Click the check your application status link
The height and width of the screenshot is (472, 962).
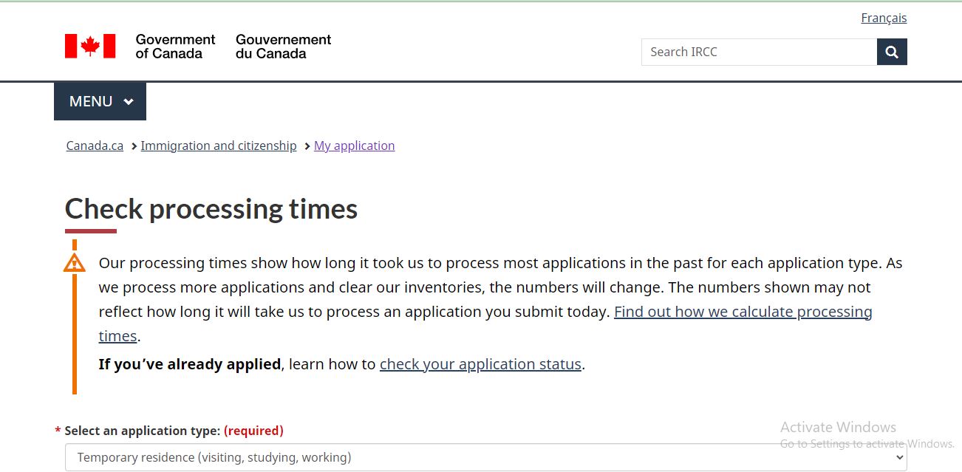click(x=480, y=363)
